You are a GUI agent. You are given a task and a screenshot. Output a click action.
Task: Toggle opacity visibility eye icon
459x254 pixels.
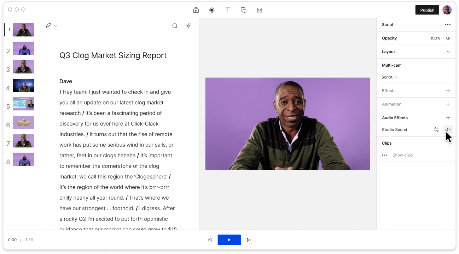448,38
